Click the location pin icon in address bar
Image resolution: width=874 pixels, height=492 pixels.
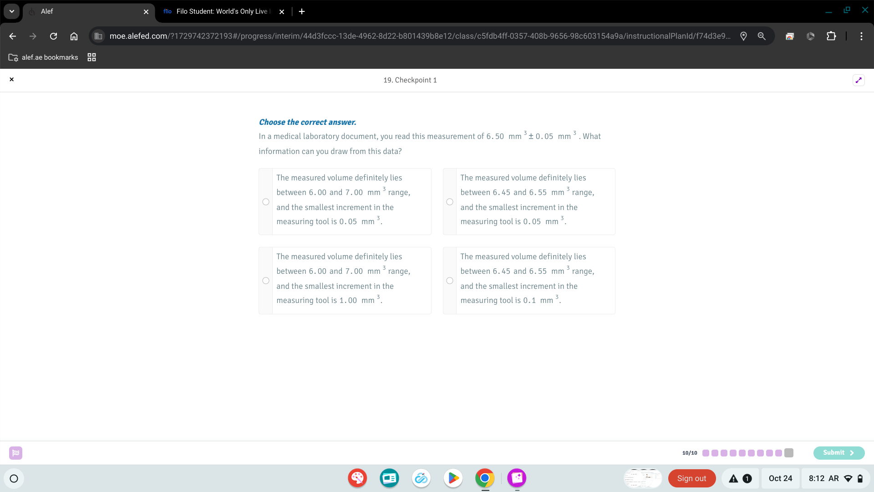pyautogui.click(x=743, y=36)
